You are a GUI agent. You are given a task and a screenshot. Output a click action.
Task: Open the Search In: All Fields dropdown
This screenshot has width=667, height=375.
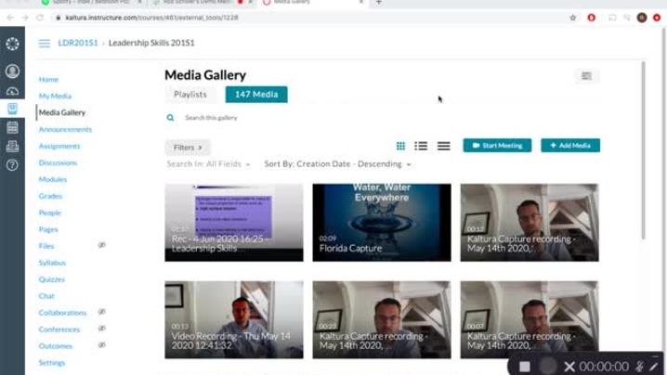coord(208,164)
